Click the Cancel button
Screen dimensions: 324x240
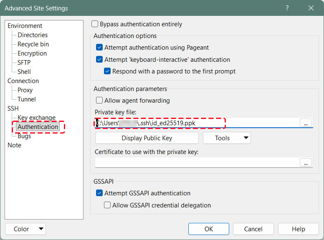point(253,229)
